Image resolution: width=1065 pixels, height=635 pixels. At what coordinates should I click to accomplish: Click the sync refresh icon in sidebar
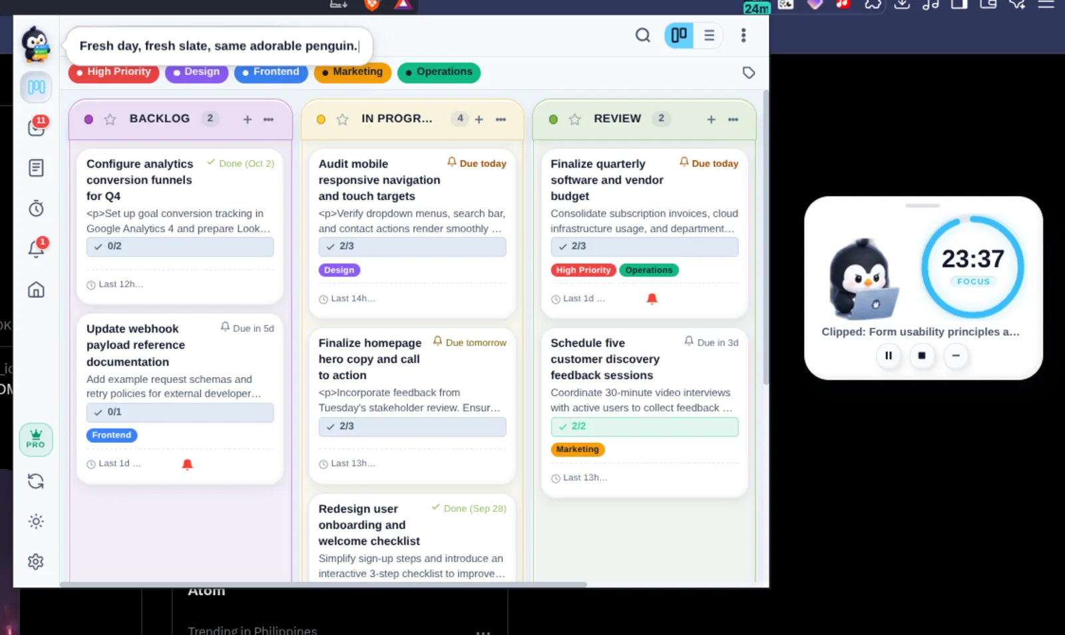(x=36, y=481)
